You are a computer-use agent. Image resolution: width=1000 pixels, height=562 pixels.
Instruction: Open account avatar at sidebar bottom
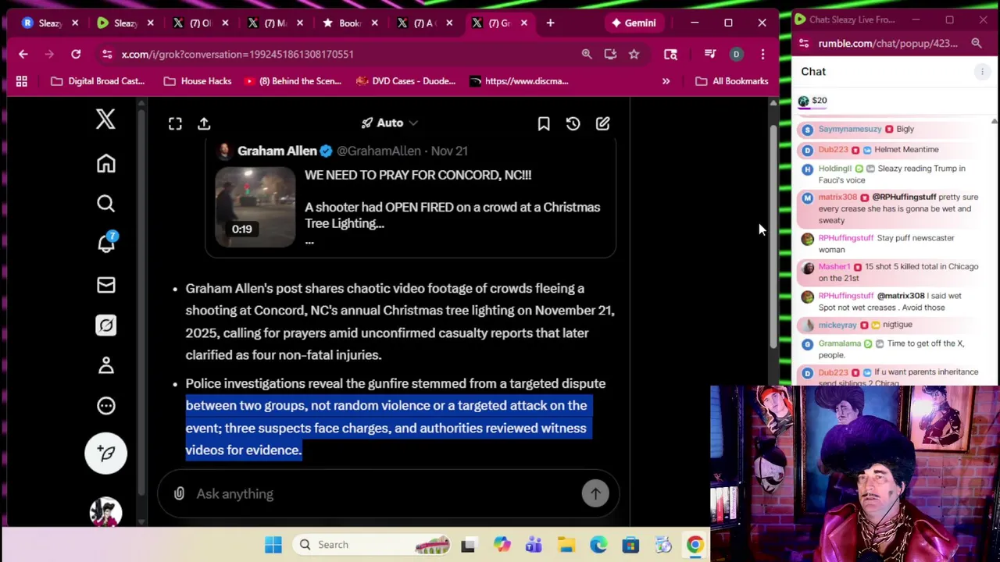click(105, 511)
